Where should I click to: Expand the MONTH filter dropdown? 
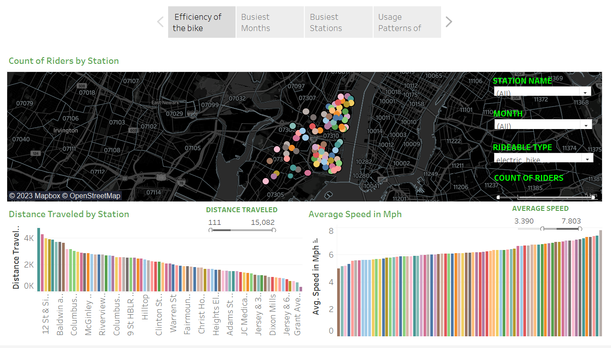tap(586, 125)
